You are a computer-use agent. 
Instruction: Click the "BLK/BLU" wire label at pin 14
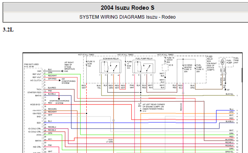(x=52, y=94)
